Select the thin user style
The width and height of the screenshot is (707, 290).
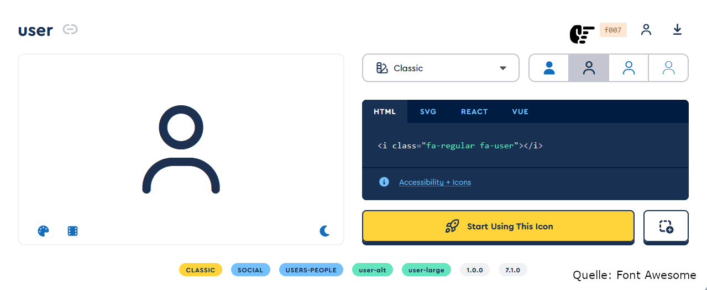(x=668, y=68)
